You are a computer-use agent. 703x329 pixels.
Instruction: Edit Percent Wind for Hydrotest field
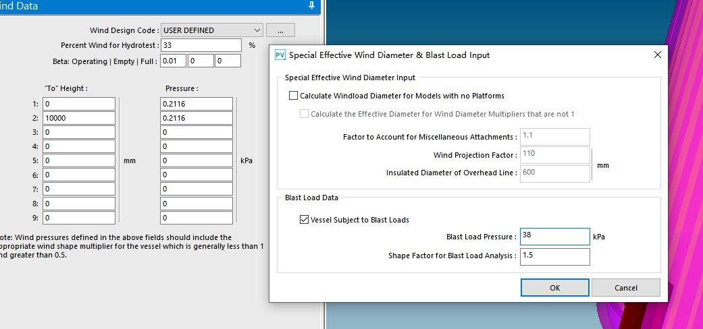point(201,45)
